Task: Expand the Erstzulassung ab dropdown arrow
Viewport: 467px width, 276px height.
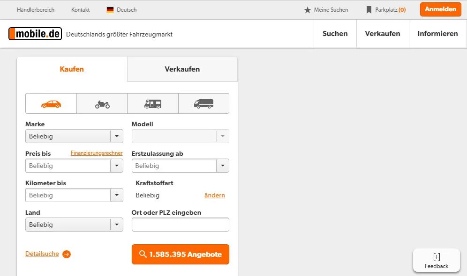Action: [x=223, y=166]
